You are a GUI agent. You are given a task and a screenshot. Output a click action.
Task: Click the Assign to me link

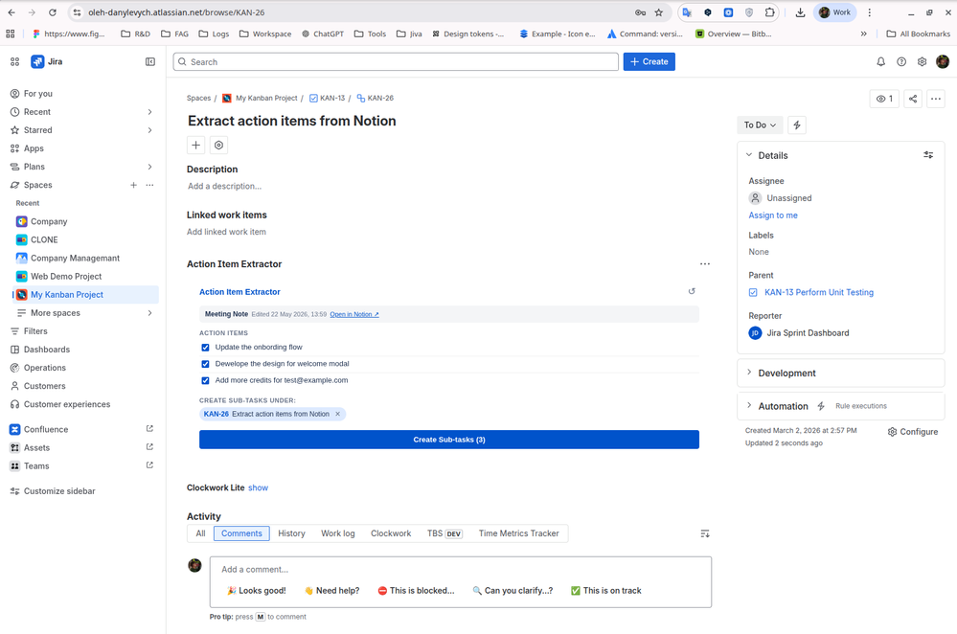pyautogui.click(x=773, y=215)
